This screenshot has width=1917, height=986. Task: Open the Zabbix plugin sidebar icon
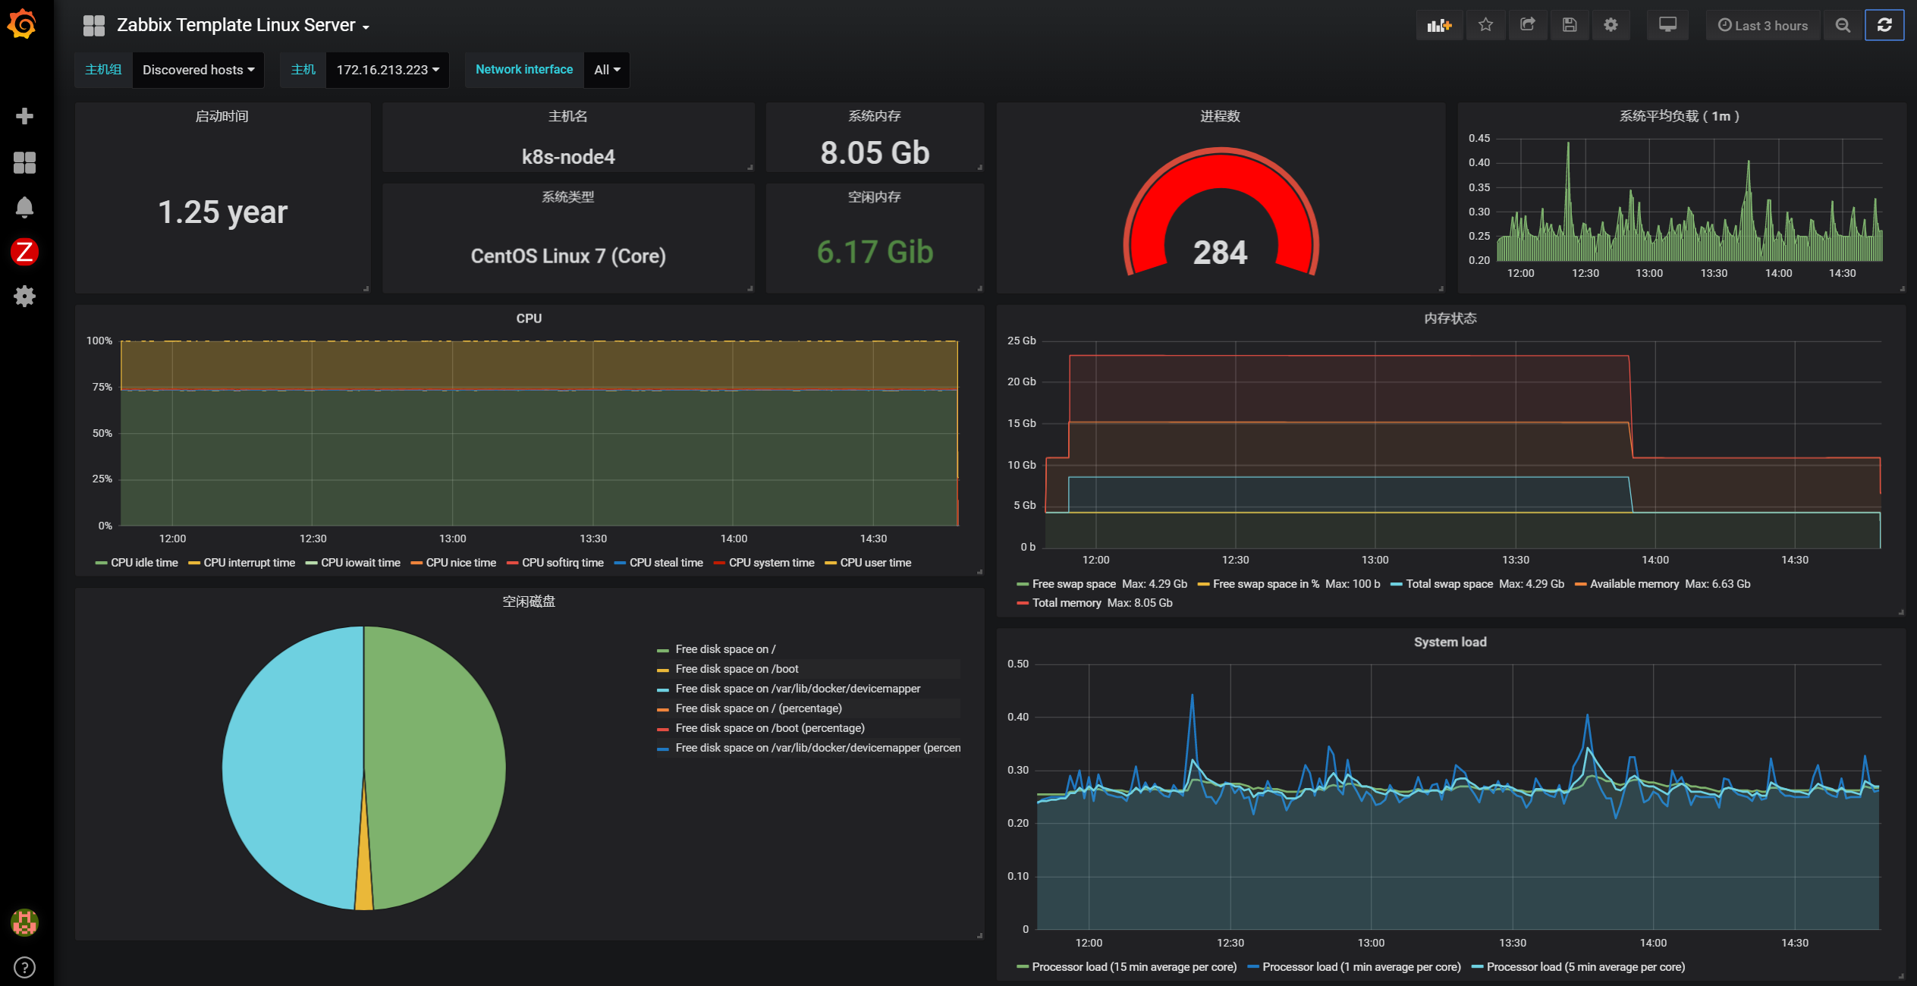point(24,252)
